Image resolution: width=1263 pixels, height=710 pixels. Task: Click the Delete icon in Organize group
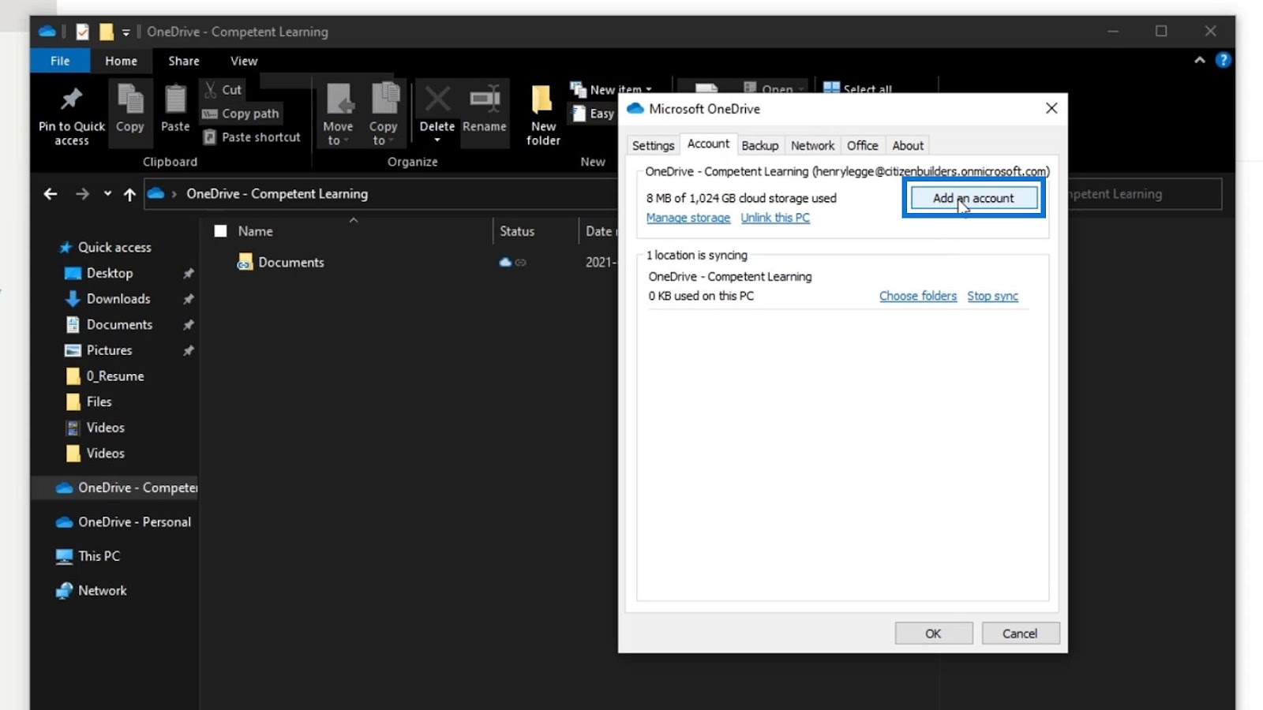coord(437,100)
